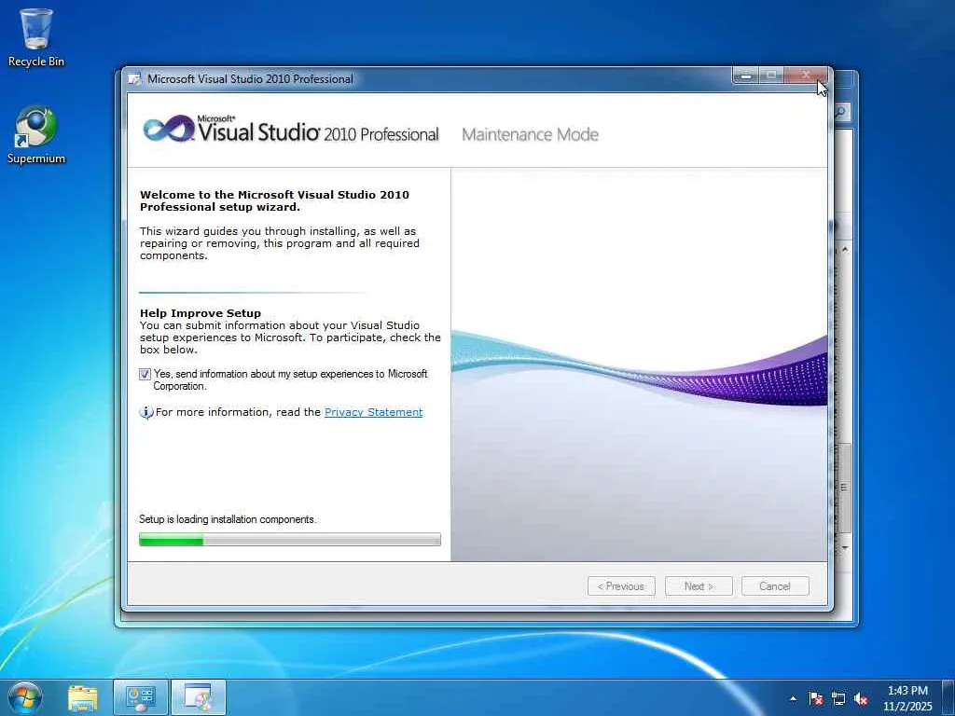Open the network tray icon
The image size is (955, 716).
coord(838,698)
